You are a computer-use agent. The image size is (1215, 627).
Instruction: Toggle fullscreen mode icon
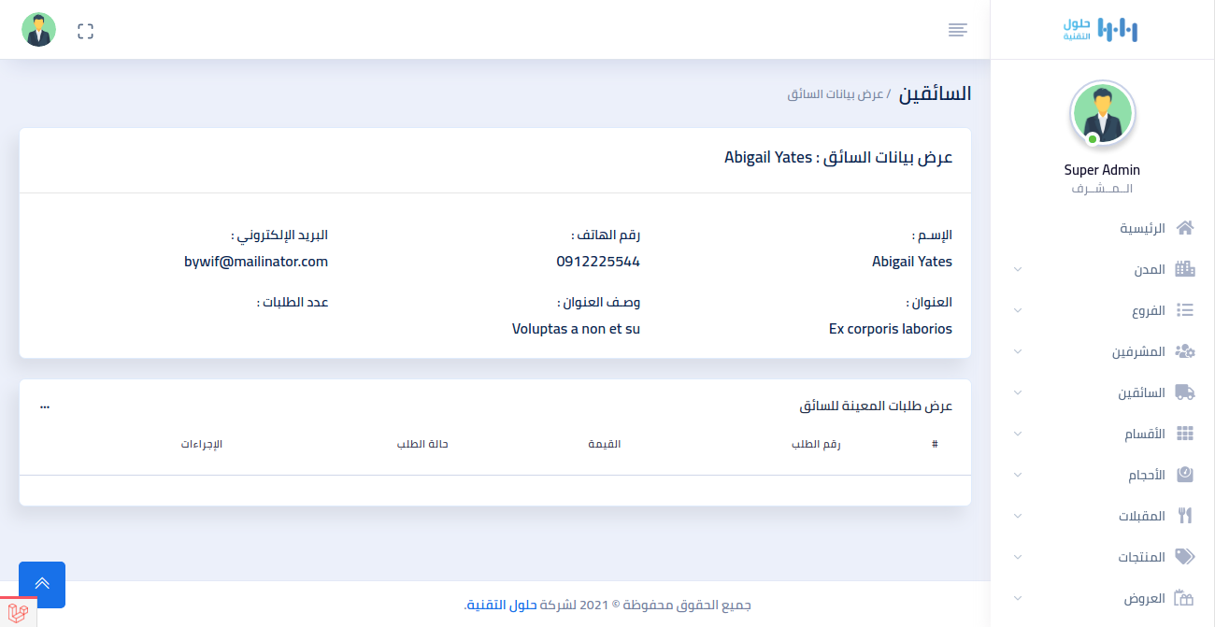(x=86, y=31)
